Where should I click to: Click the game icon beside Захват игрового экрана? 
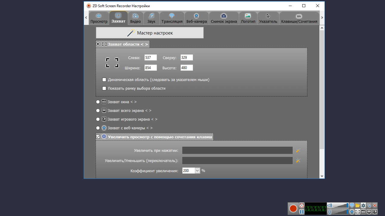[104, 119]
